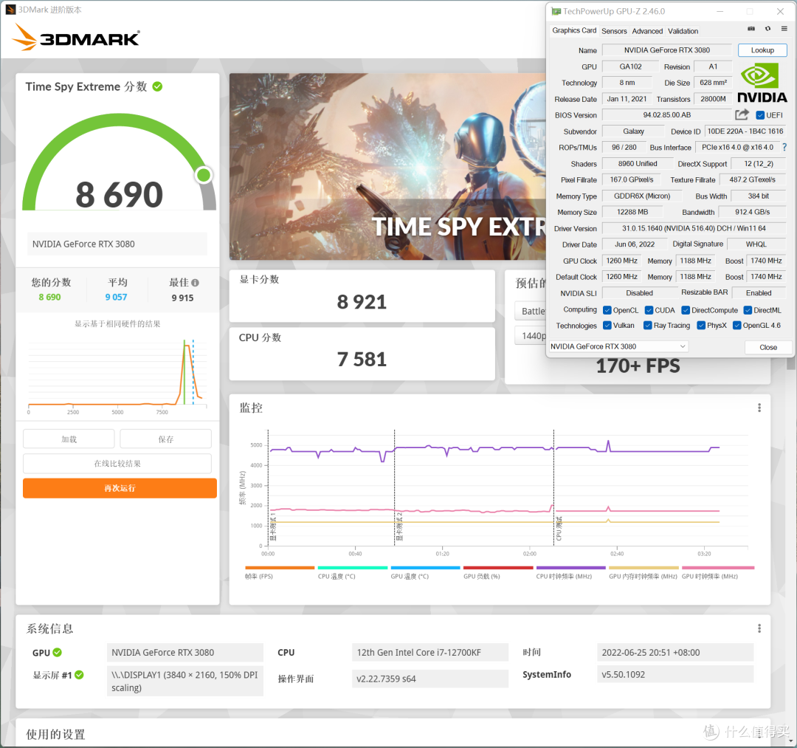
Task: Click the Time Spy Extreme banner image
Action: [x=387, y=166]
